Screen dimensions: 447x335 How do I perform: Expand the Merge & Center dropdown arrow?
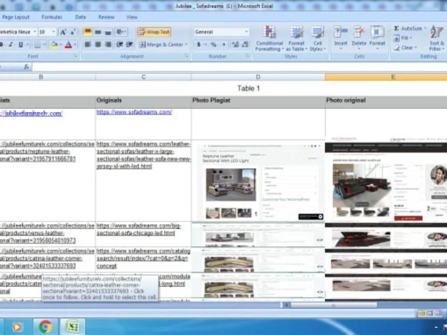[186, 44]
